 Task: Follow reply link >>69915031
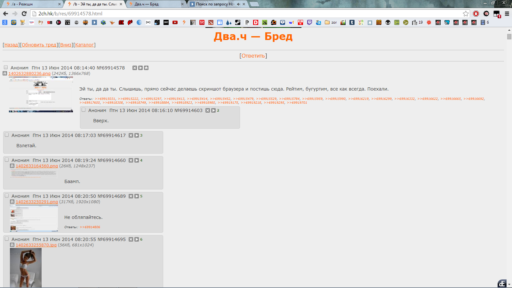pos(105,99)
